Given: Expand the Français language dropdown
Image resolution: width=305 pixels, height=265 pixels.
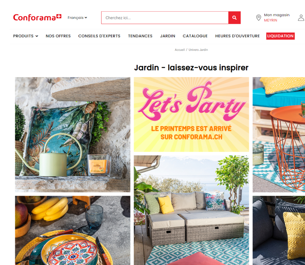Looking at the screenshot, I should (x=77, y=18).
